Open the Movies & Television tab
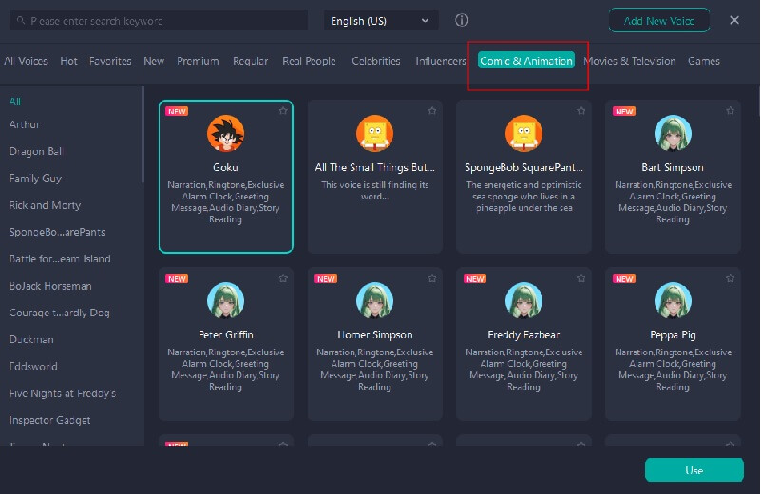The width and height of the screenshot is (761, 494). [x=630, y=61]
